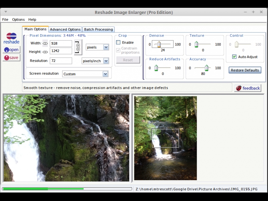Image resolution: width=268 pixels, height=201 pixels.
Task: Open the Options menu
Action: 18,19
